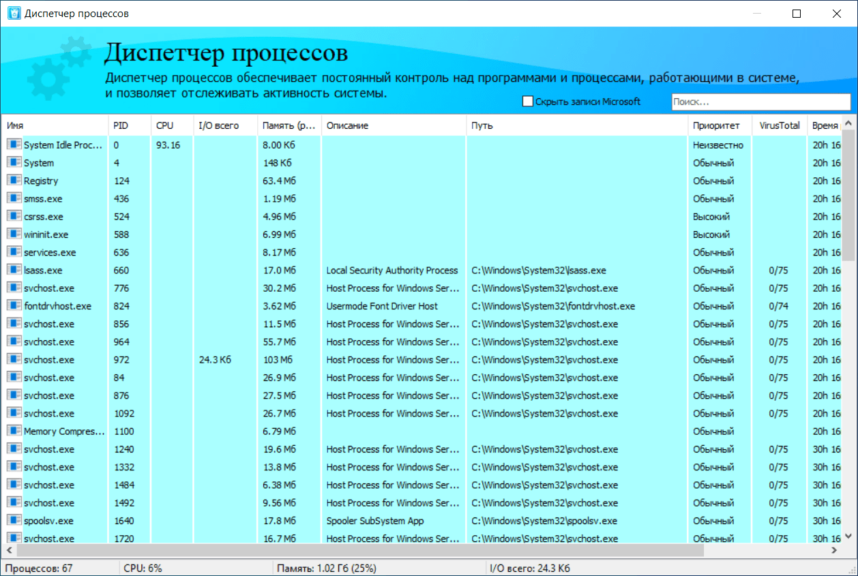
Task: Click Высокий priority in the wininit.exe row
Action: 711,234
